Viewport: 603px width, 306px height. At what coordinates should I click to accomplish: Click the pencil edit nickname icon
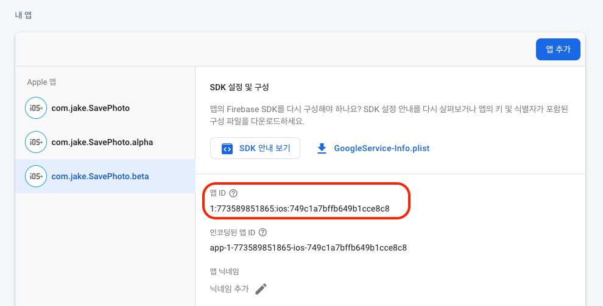tap(261, 289)
